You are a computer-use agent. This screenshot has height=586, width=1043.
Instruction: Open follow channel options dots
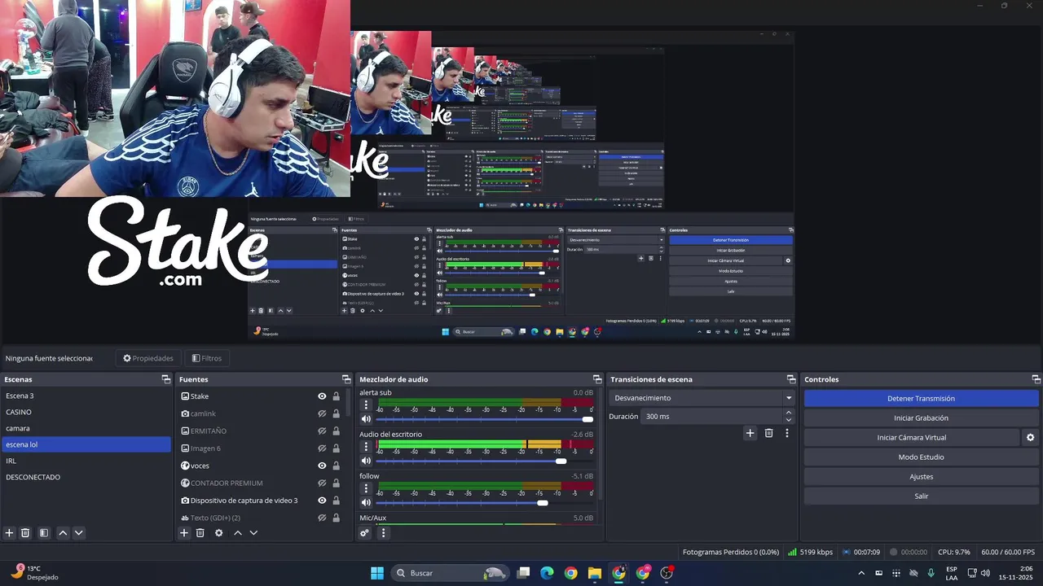[366, 488]
